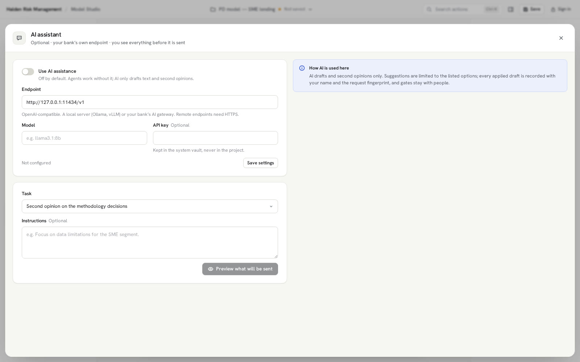Enable the Use AI assistance switch
The height and width of the screenshot is (362, 580).
(28, 72)
